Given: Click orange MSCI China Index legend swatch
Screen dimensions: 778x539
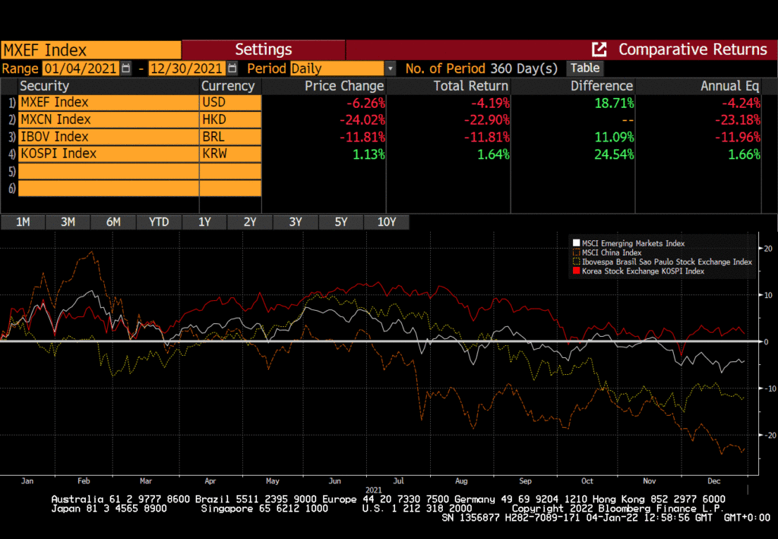Looking at the screenshot, I should tap(576, 252).
